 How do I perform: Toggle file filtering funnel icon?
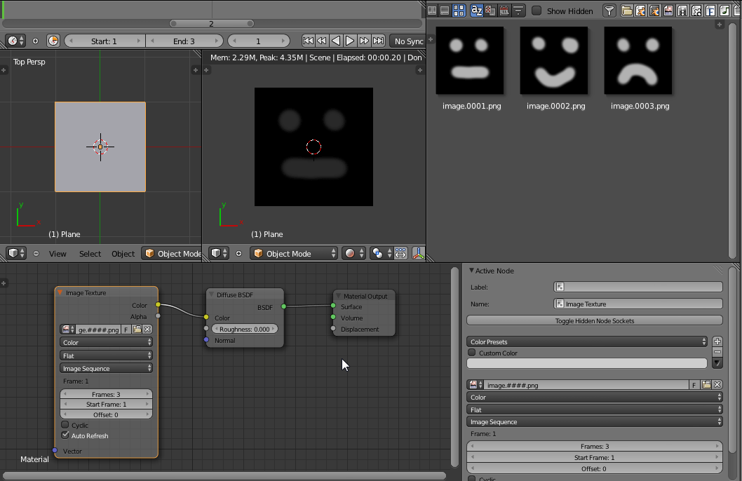click(609, 11)
